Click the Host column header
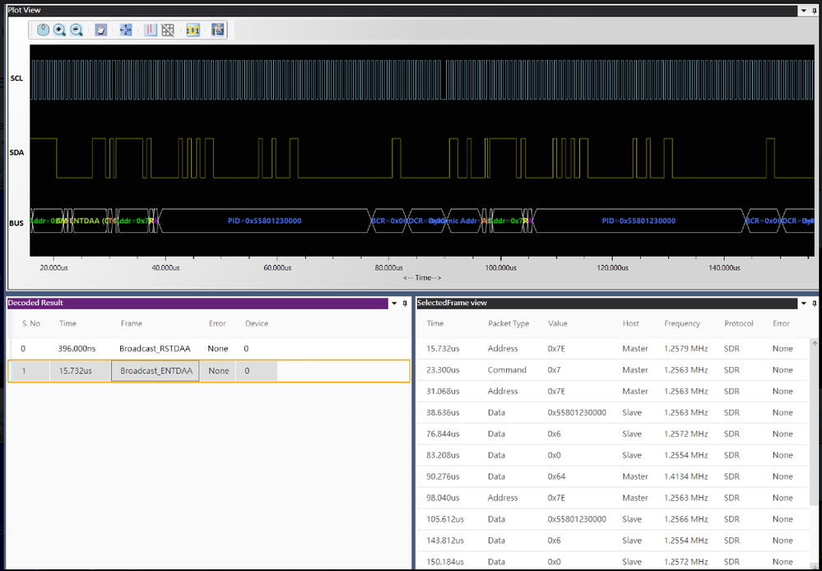This screenshot has height=571, width=822. click(630, 323)
